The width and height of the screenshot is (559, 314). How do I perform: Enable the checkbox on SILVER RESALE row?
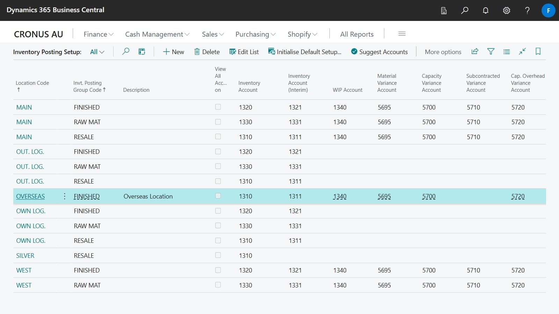(x=218, y=255)
